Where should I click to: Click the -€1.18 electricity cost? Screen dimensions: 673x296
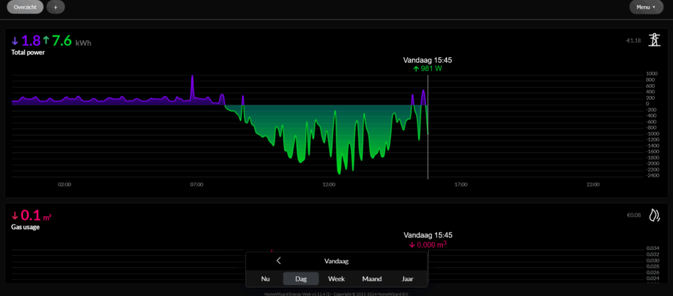(633, 41)
